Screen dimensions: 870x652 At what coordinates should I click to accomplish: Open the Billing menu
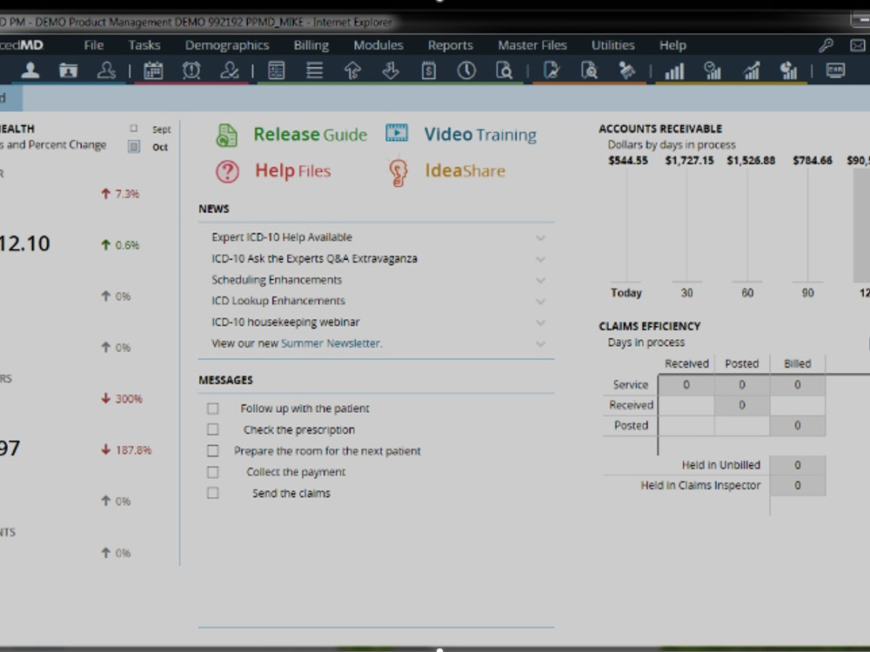click(x=311, y=45)
